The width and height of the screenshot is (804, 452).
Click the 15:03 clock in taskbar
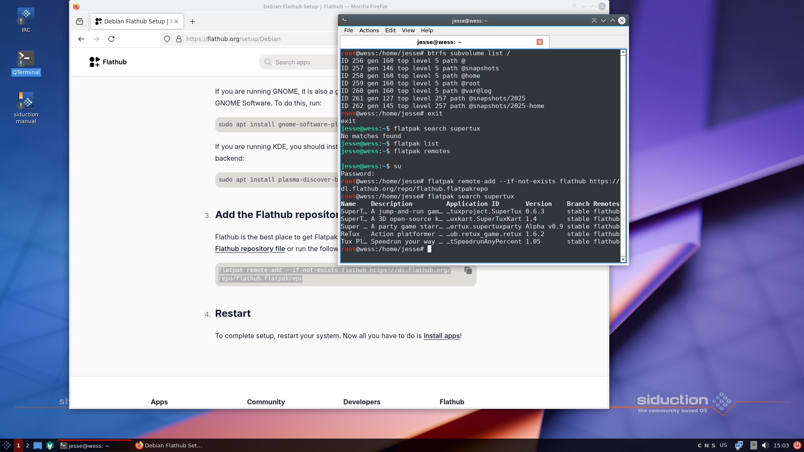[781, 445]
